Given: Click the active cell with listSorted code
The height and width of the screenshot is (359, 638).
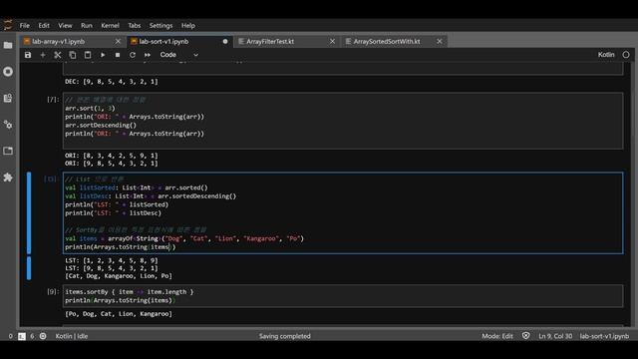Looking at the screenshot, I should (x=343, y=212).
